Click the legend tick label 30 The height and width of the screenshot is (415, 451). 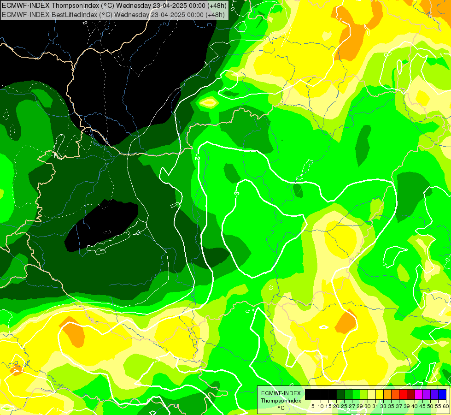[x=368, y=406]
